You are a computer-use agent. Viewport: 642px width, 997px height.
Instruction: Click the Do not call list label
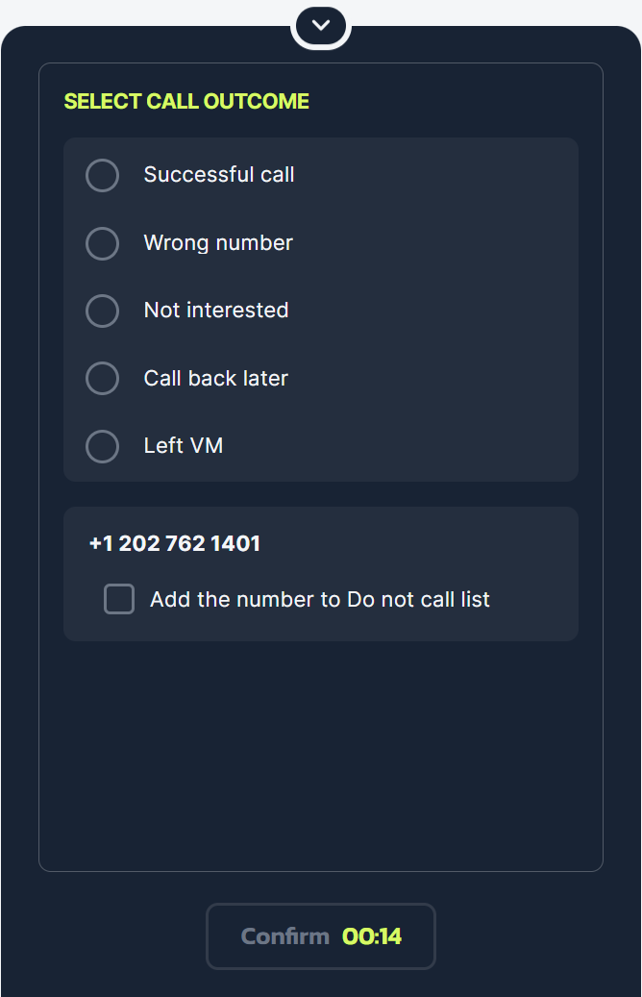coord(319,598)
